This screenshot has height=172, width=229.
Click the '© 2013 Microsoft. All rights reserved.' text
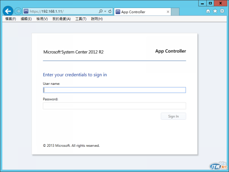(x=71, y=146)
